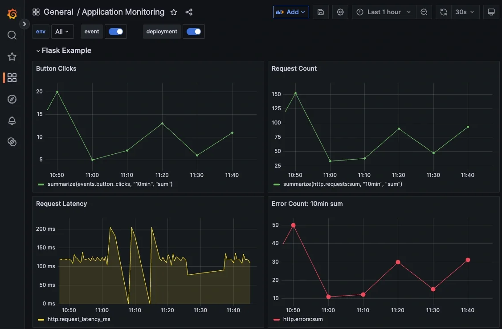502x329 pixels.
Task: Open the Add panel dropdown
Action: tap(291, 12)
